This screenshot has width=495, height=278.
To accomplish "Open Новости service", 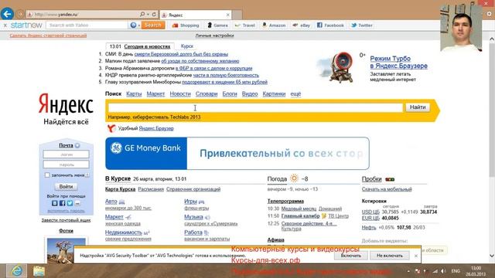I will tap(180, 94).
